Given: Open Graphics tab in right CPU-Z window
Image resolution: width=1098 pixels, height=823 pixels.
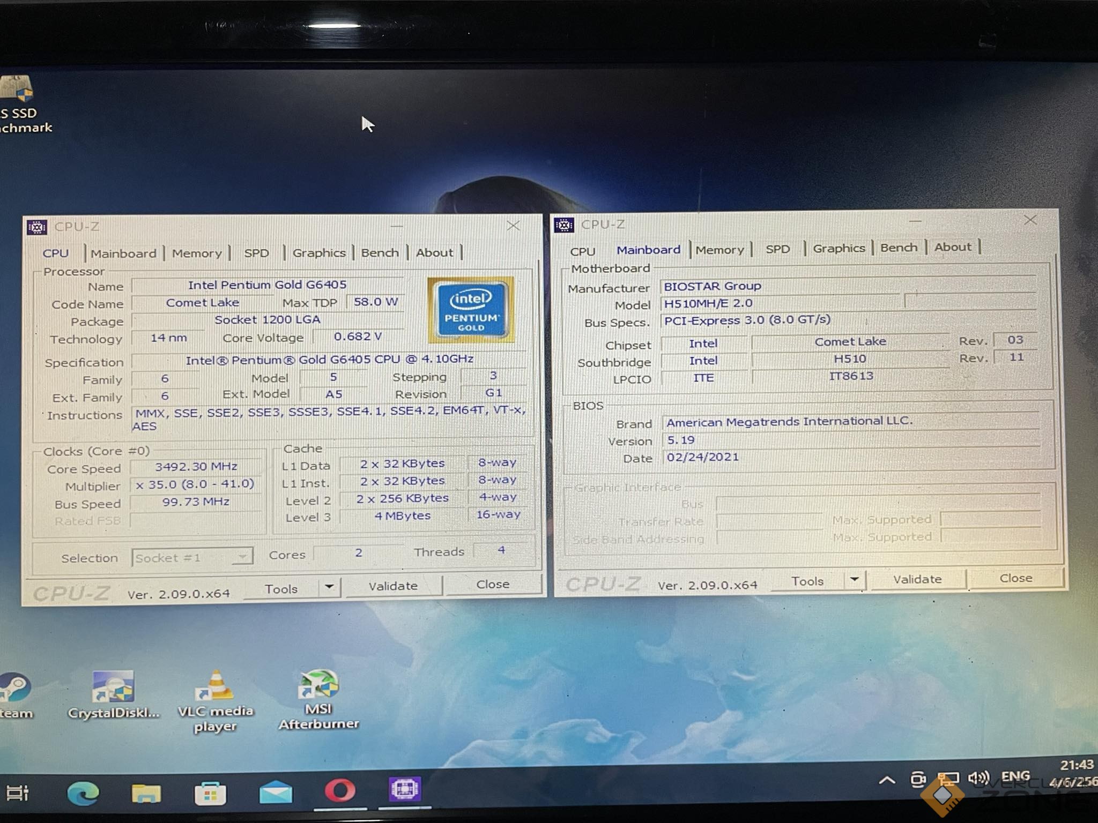Looking at the screenshot, I should [839, 248].
